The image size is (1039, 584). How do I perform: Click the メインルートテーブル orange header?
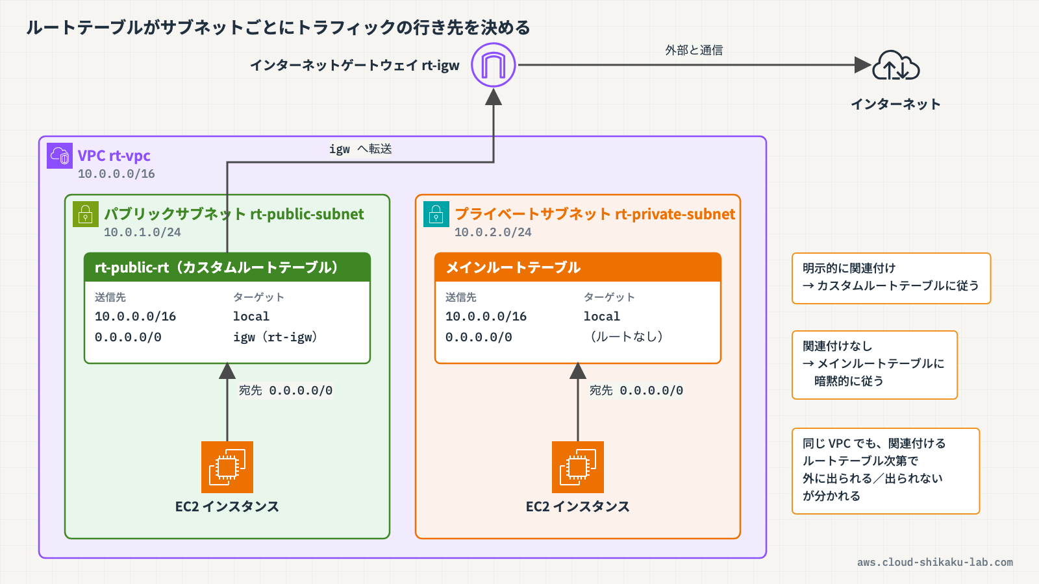point(578,267)
